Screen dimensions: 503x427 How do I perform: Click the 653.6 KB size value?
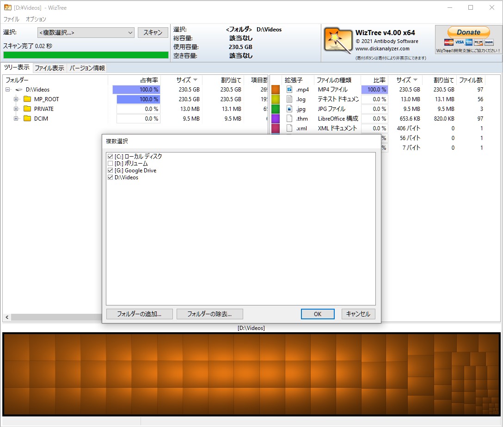pos(410,118)
